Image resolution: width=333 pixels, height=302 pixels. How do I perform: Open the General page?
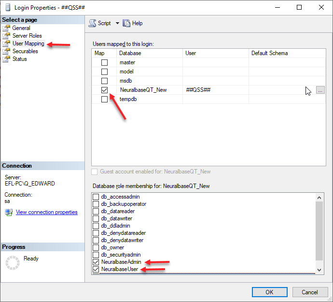(x=21, y=28)
